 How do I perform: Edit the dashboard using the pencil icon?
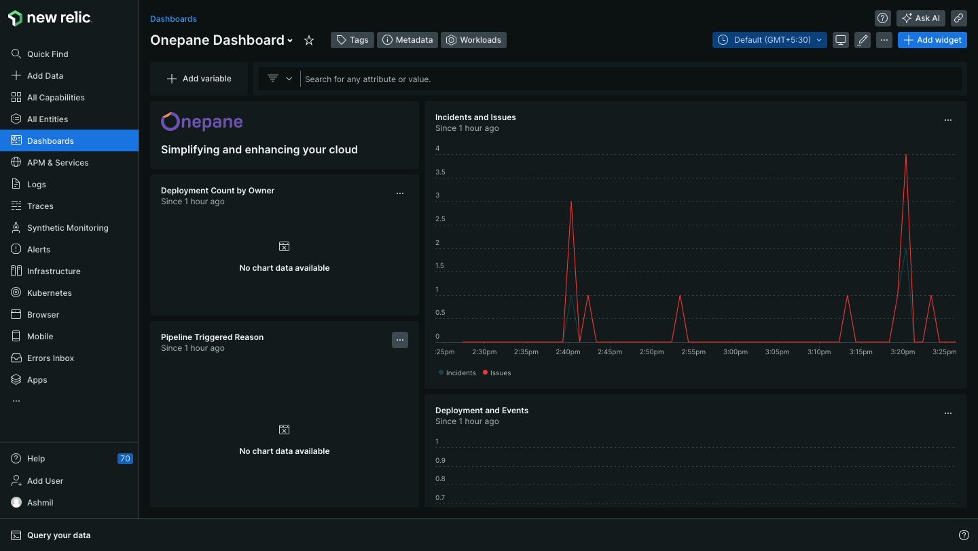863,40
